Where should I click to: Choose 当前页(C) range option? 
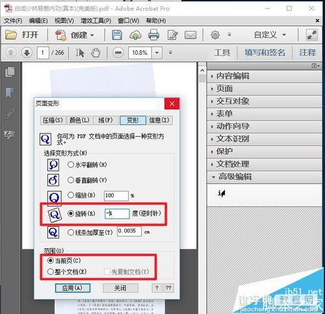51,260
